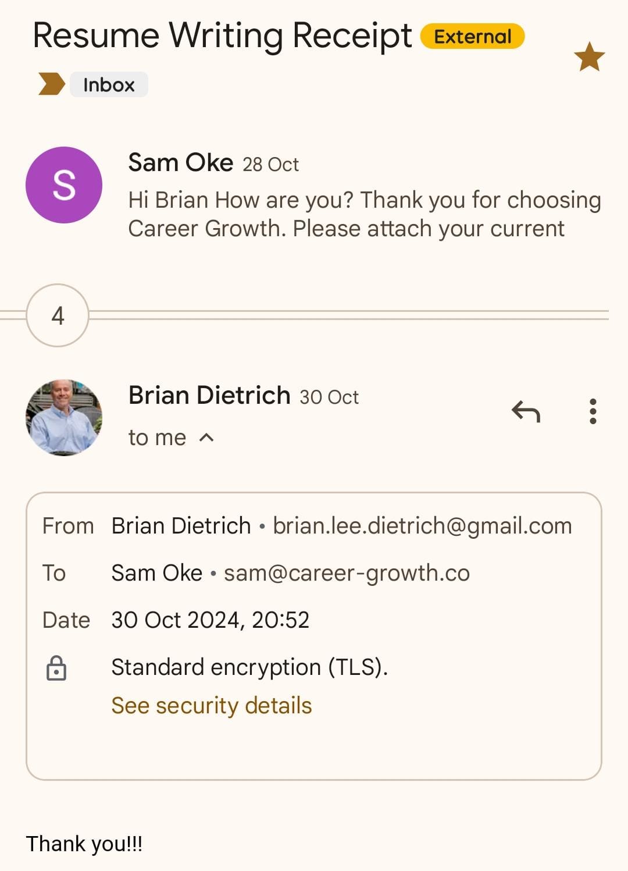Viewport: 628px width, 871px height.
Task: Click Sam Oke's name in the To row
Action: (156, 573)
